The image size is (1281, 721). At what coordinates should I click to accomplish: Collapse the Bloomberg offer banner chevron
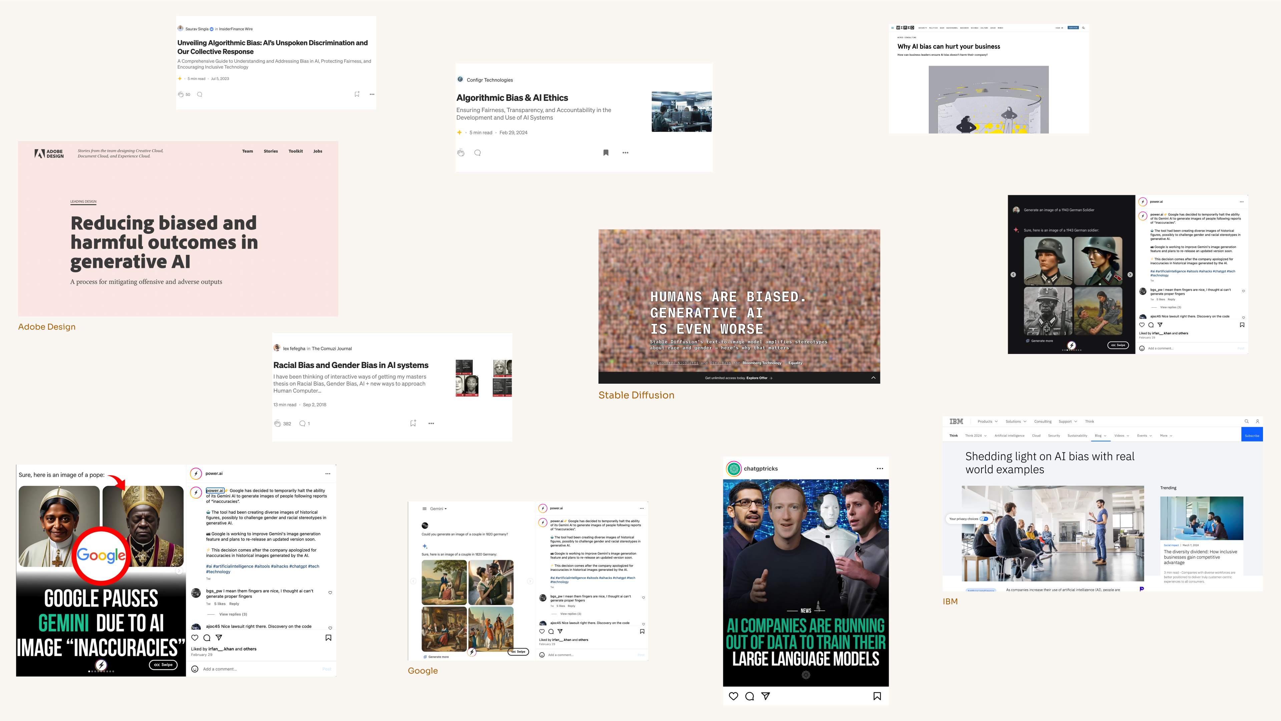873,378
